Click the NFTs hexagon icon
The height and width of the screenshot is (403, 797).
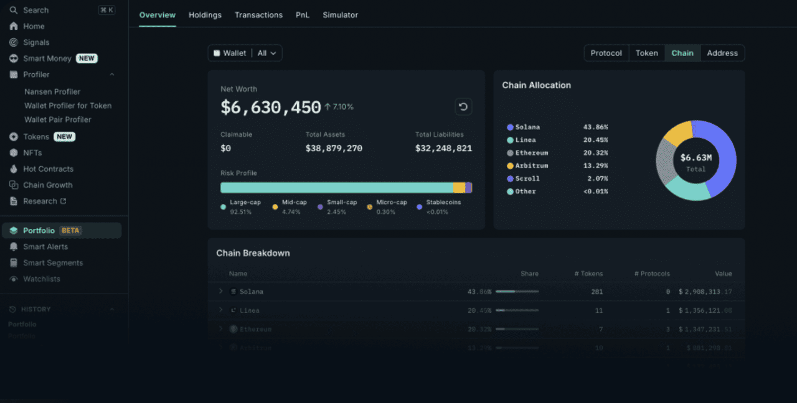(x=14, y=153)
